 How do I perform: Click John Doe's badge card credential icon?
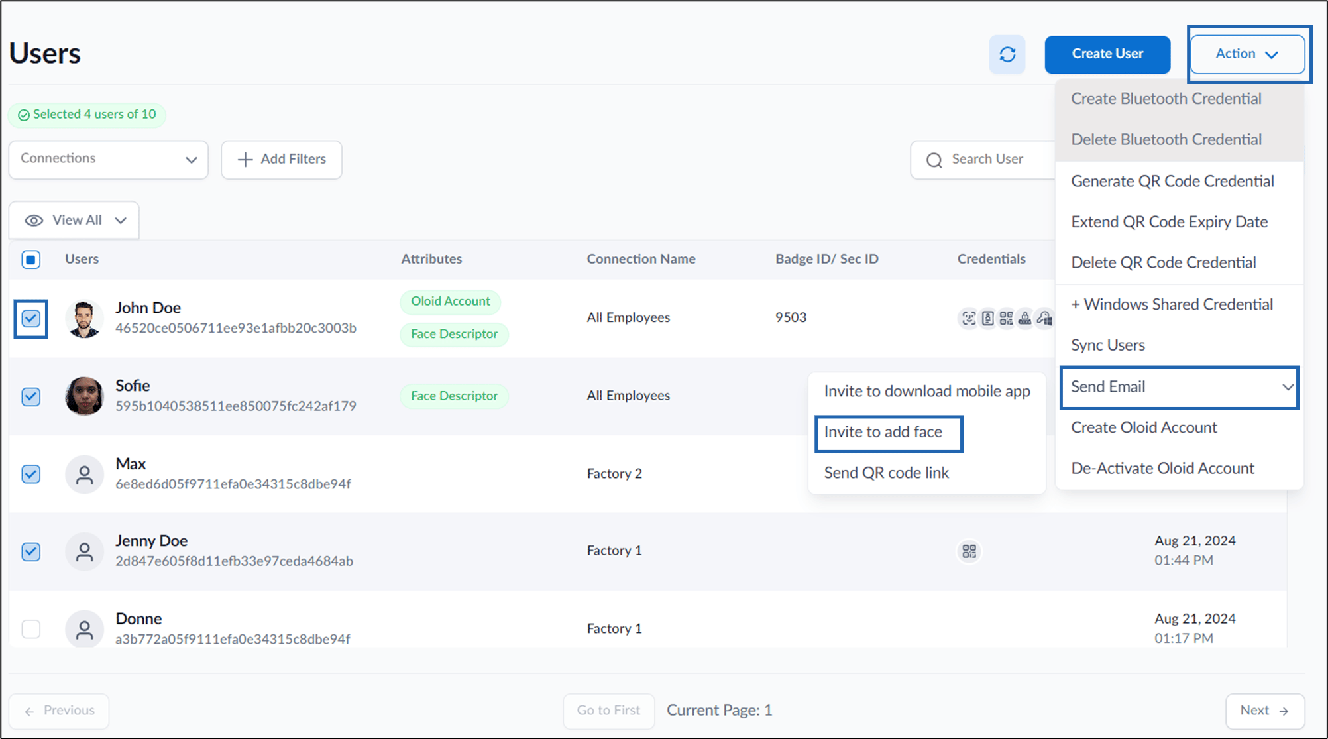[987, 318]
